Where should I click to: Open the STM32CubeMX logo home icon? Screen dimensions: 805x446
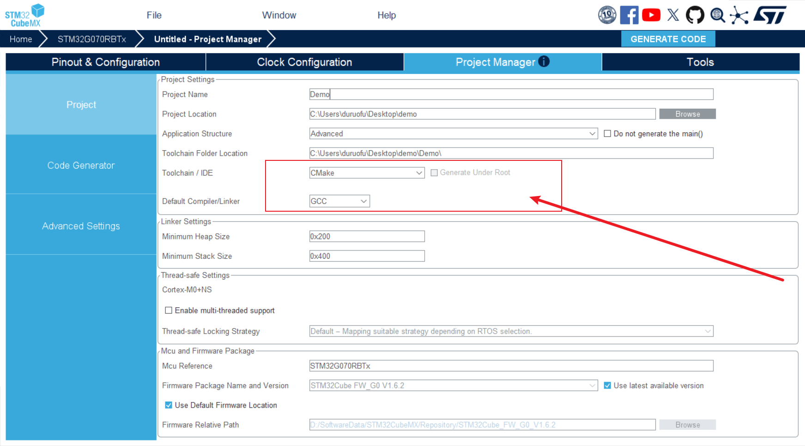[x=24, y=15]
